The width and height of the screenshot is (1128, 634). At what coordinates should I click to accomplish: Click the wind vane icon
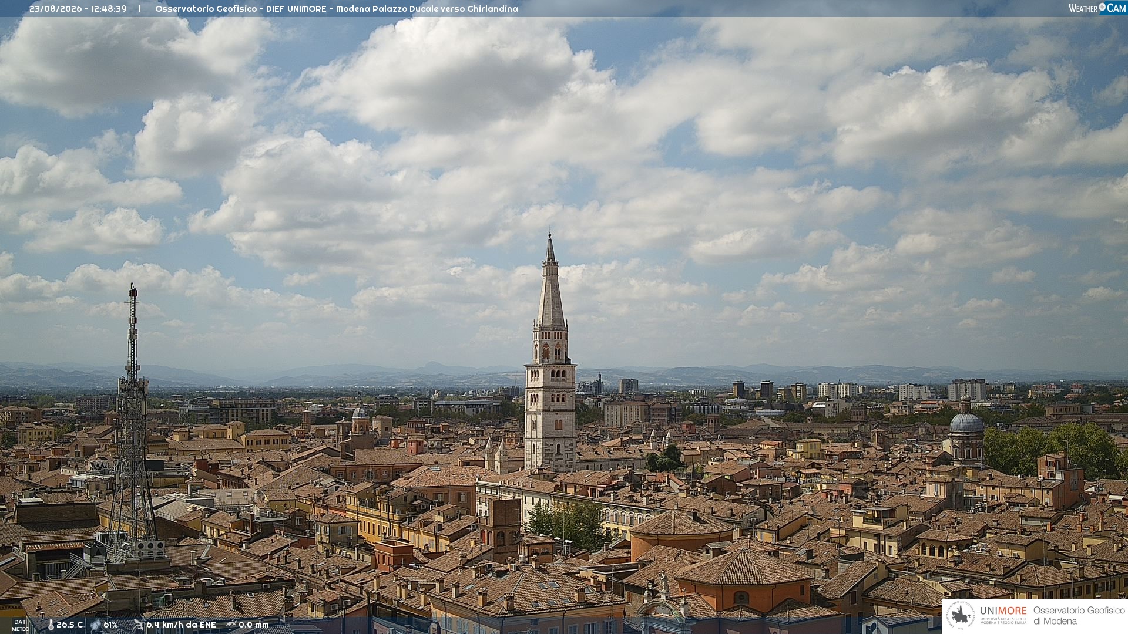139,625
